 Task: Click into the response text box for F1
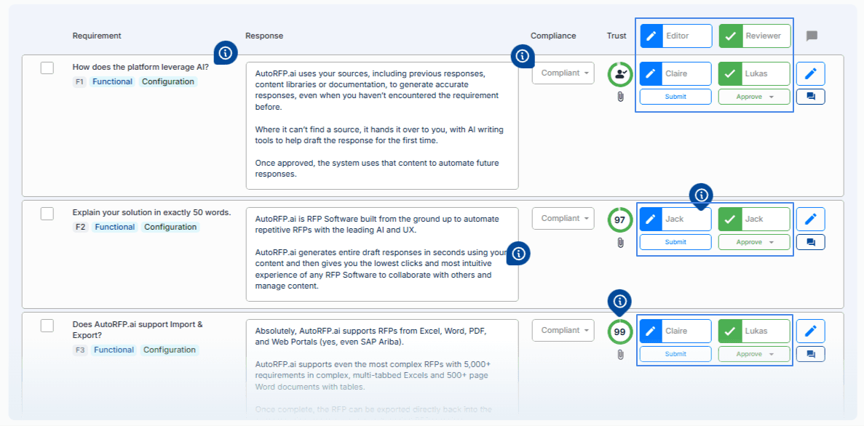tap(382, 126)
